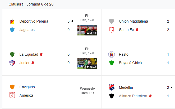Click Alianza Petrolera red card indicator
The width and height of the screenshot is (175, 109).
pyautogui.click(x=150, y=96)
